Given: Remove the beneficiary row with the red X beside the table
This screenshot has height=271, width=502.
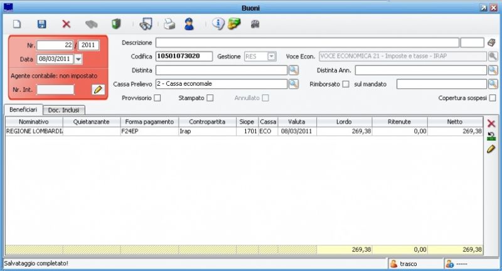Looking at the screenshot, I should 491,124.
